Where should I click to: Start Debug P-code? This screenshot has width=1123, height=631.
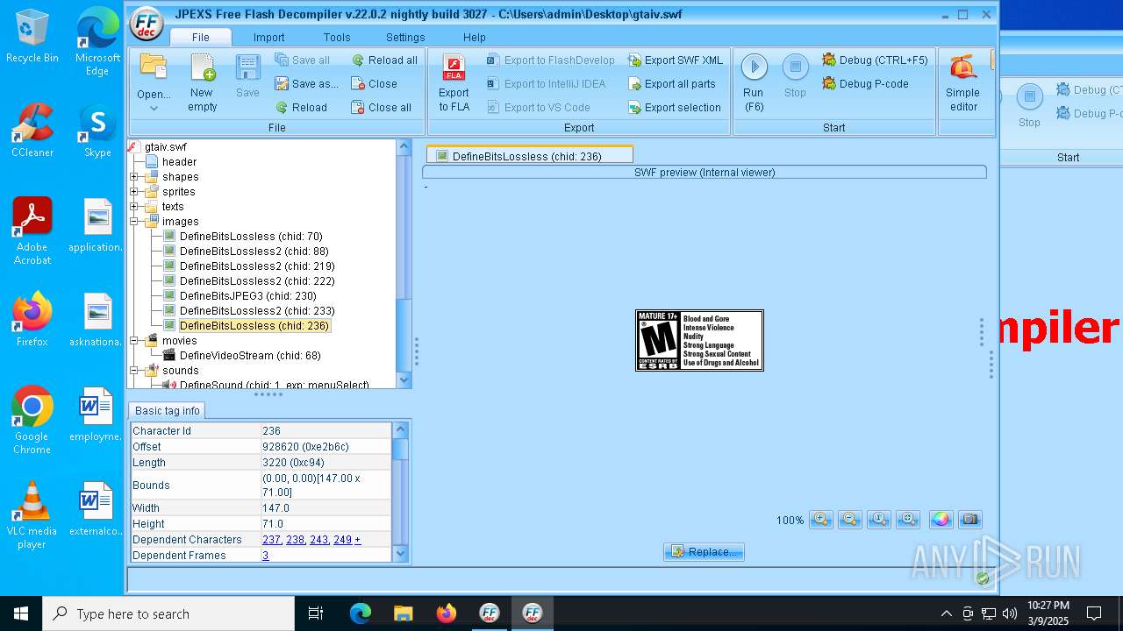(865, 84)
